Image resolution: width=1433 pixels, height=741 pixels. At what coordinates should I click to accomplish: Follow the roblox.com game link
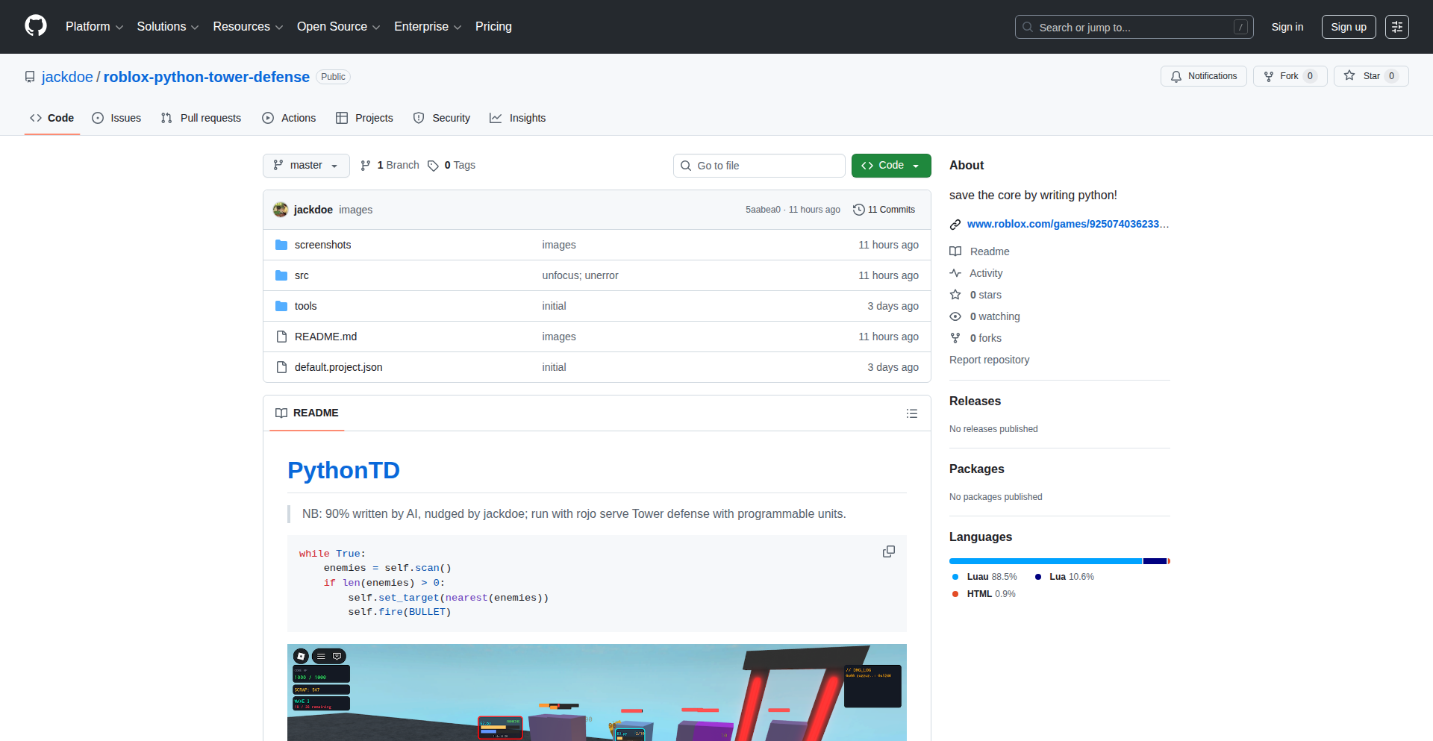pos(1067,224)
